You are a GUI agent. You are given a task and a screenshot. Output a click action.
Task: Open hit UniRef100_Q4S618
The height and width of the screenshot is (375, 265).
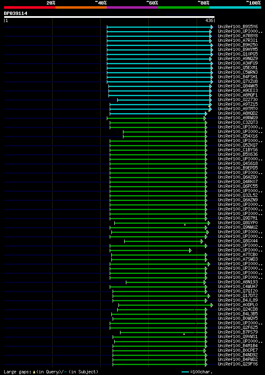point(238,163)
